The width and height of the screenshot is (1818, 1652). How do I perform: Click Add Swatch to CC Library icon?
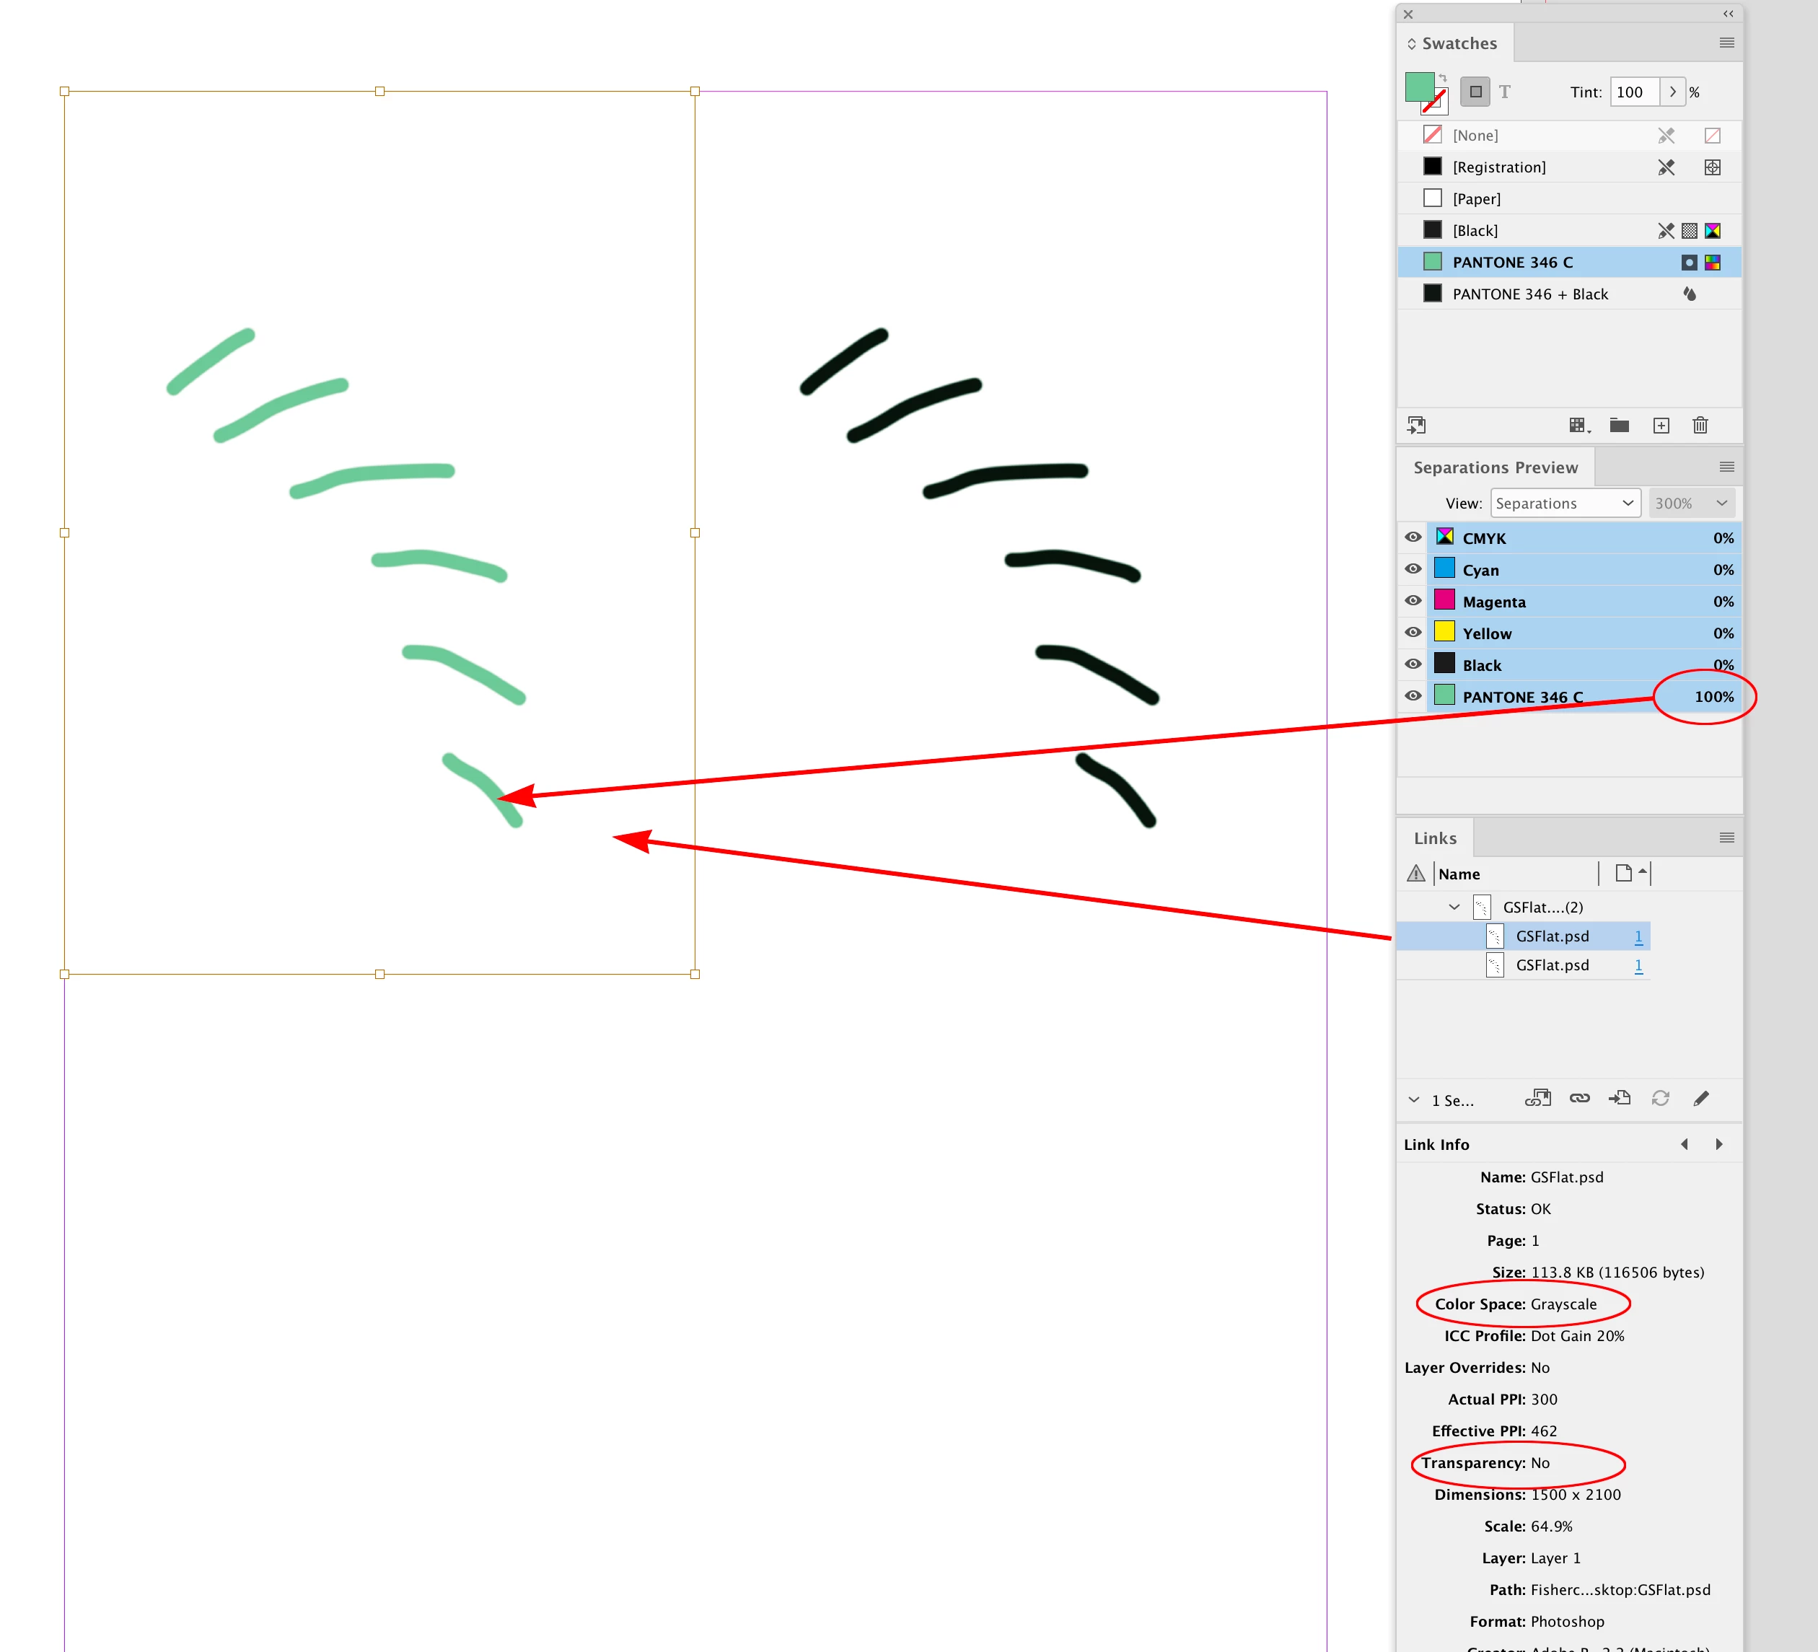1417,426
